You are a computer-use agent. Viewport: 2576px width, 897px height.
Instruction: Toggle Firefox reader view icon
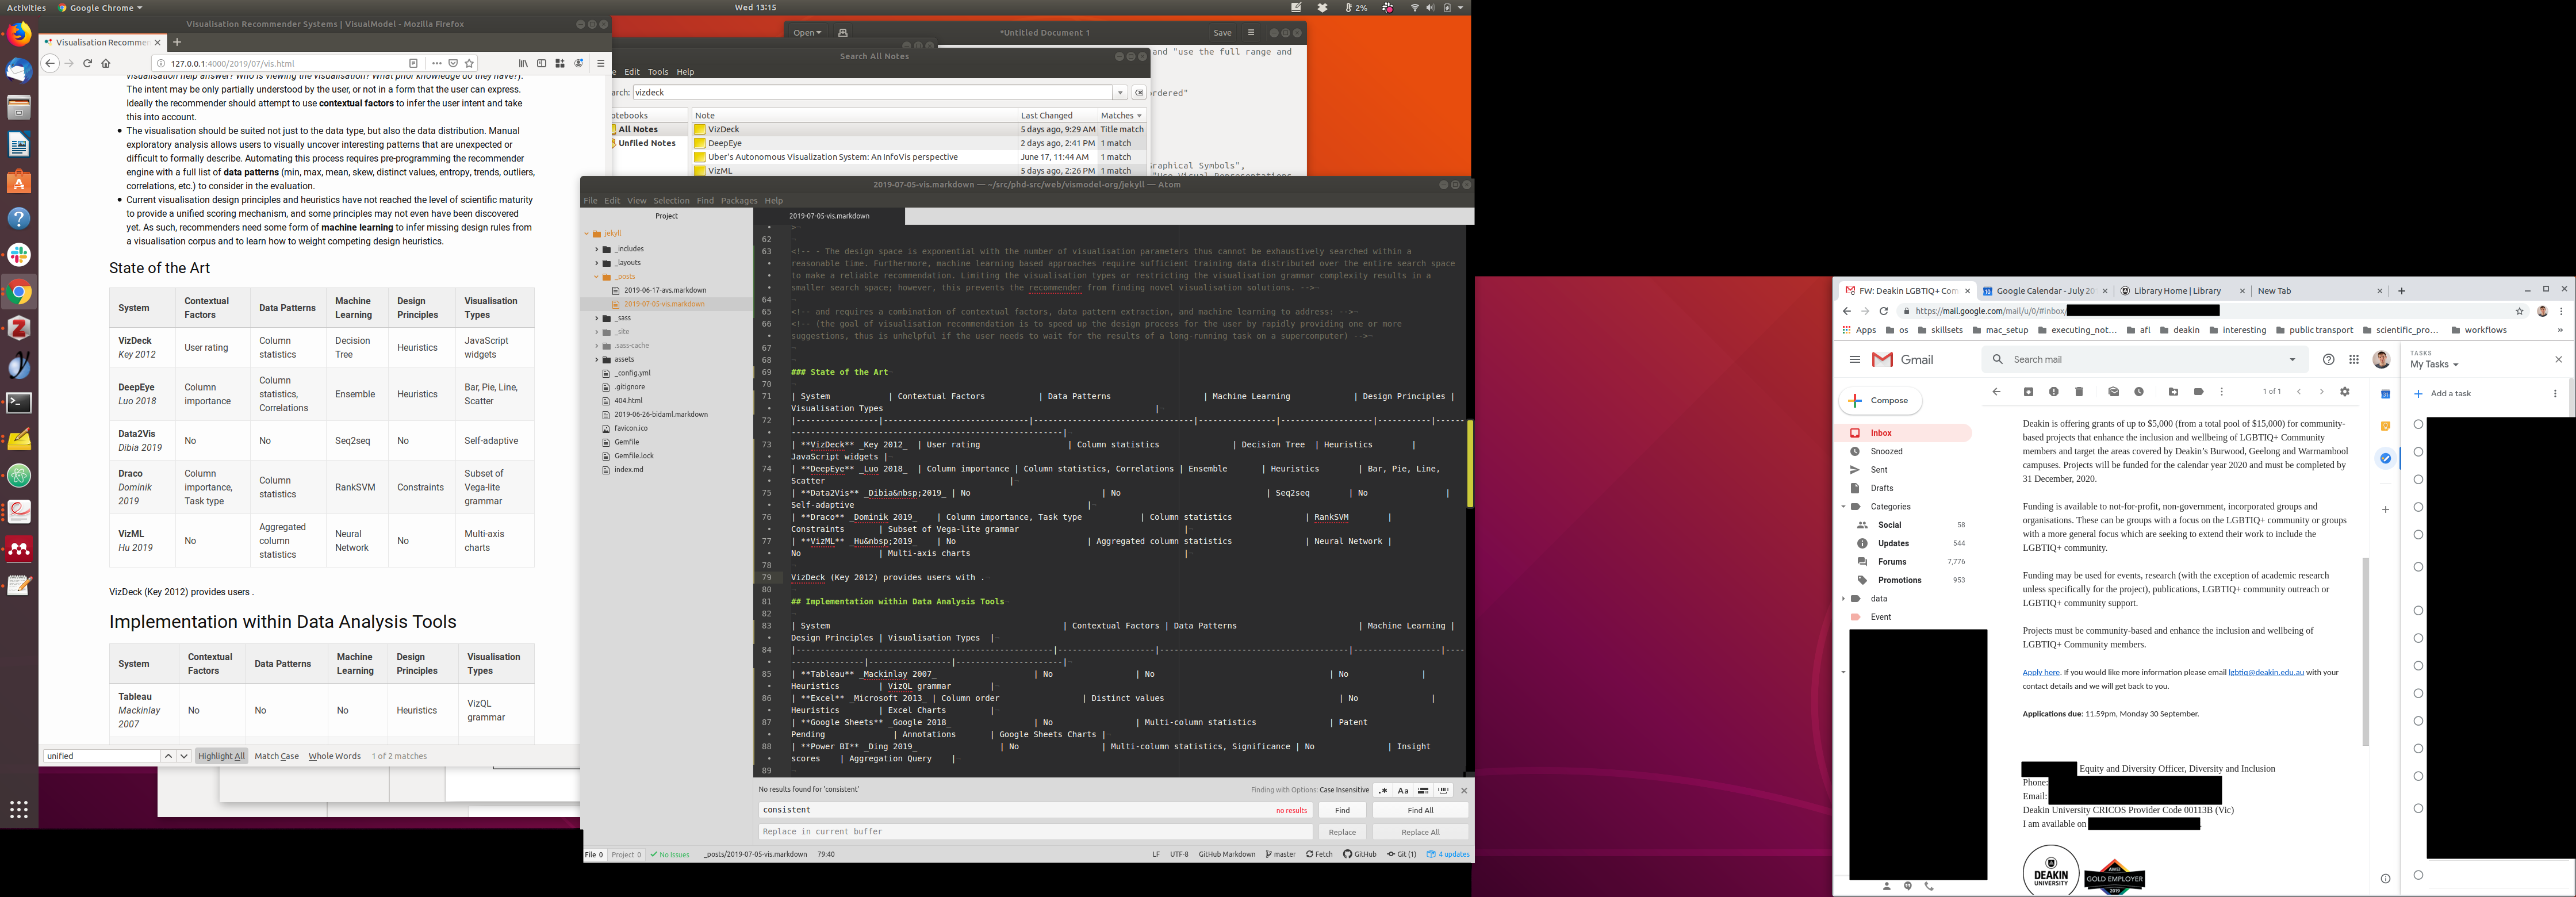tap(413, 63)
